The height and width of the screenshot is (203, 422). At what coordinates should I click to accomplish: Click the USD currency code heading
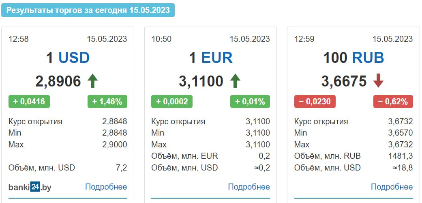click(74, 58)
